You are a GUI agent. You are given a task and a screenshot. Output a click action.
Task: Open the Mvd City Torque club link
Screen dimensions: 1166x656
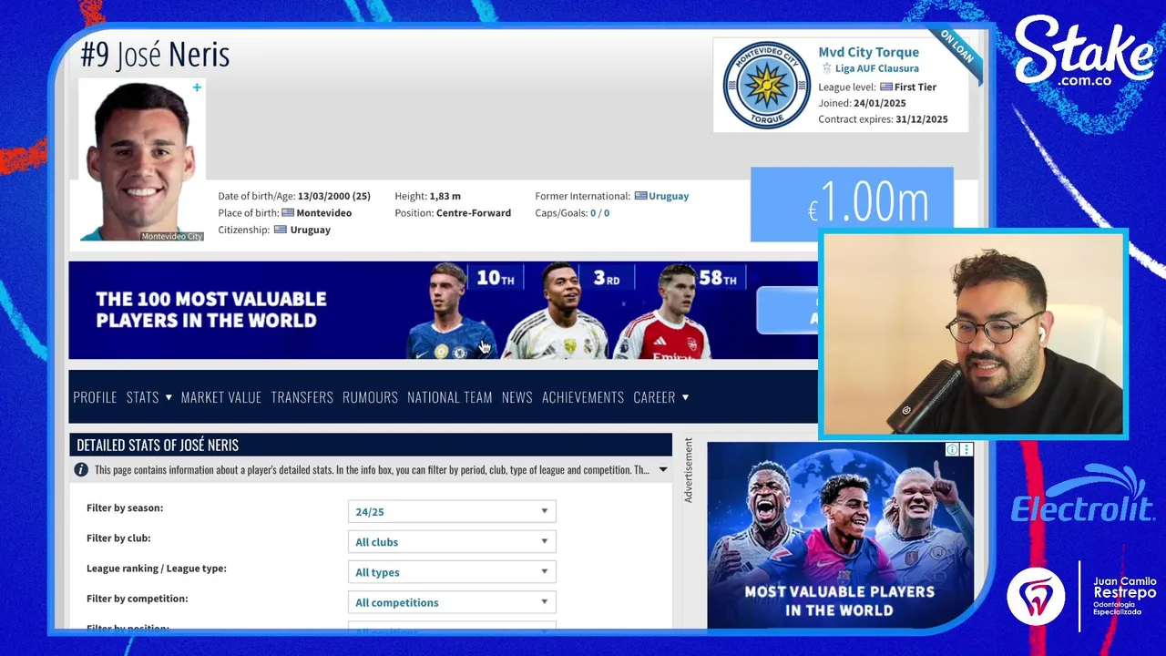(x=869, y=52)
